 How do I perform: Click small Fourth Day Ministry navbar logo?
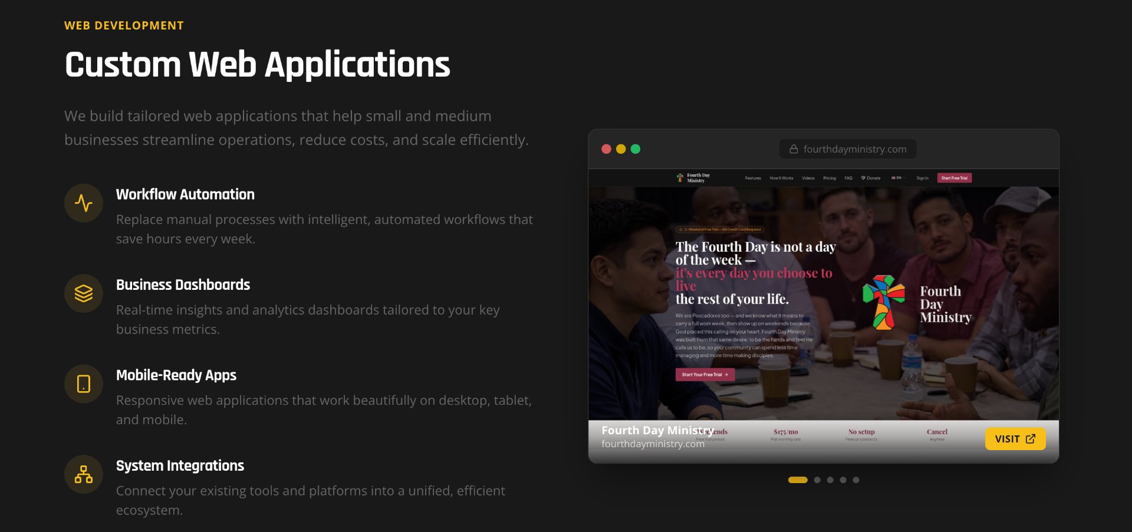pos(693,178)
